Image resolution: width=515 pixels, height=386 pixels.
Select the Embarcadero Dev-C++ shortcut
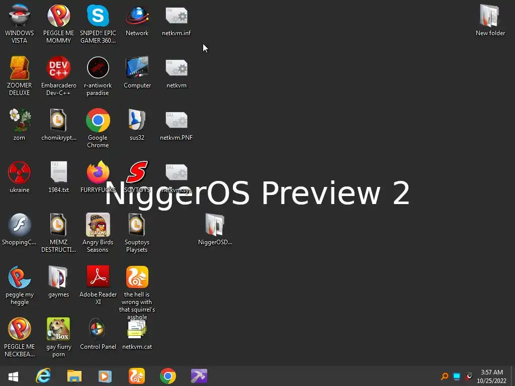click(x=58, y=76)
